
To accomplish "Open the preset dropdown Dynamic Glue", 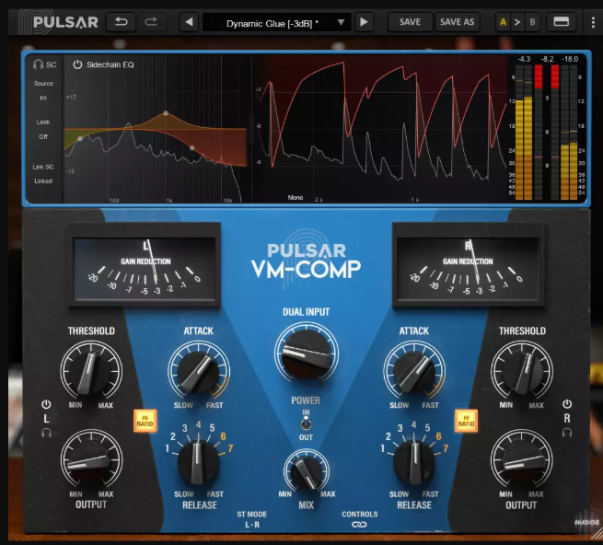I will (276, 23).
